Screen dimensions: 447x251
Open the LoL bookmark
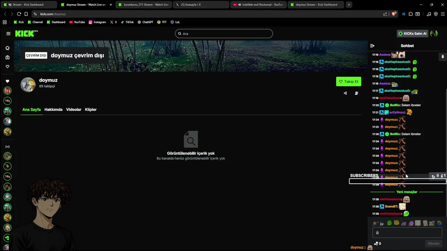(175, 22)
